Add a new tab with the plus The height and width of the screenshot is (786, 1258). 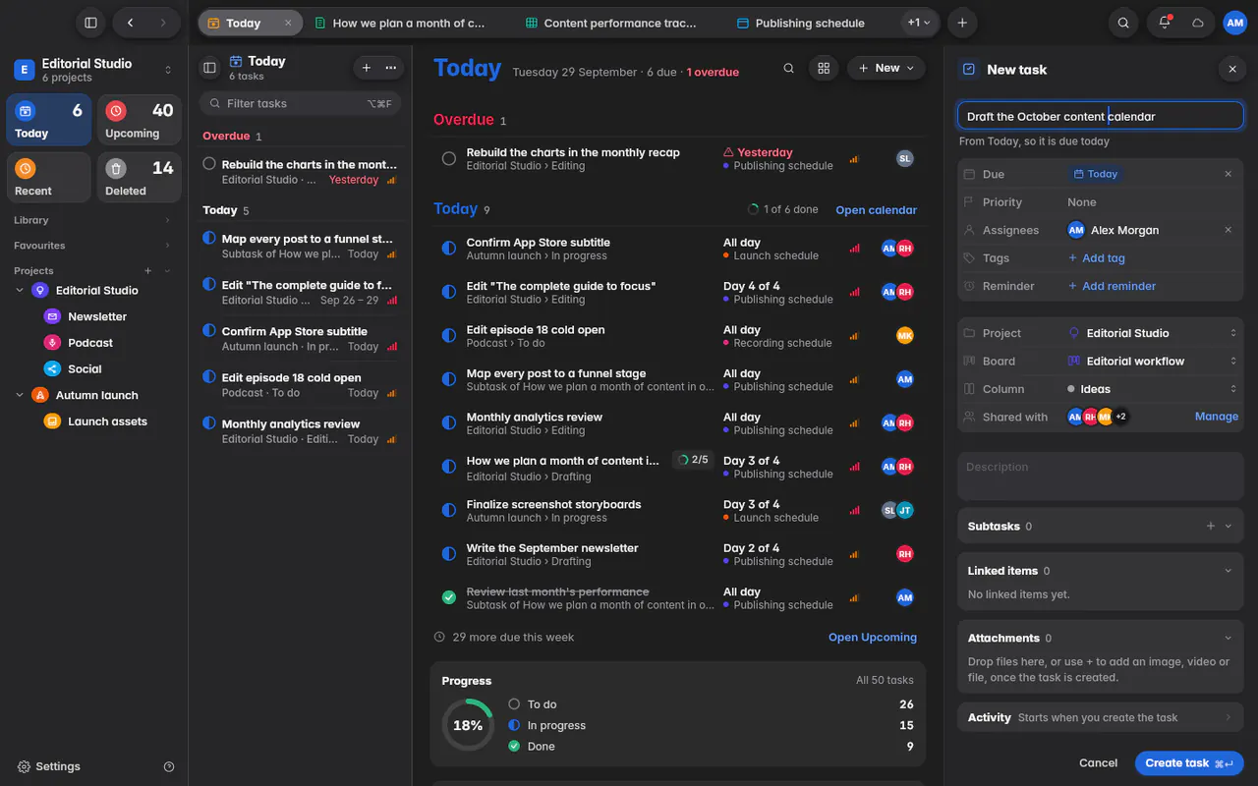click(962, 23)
